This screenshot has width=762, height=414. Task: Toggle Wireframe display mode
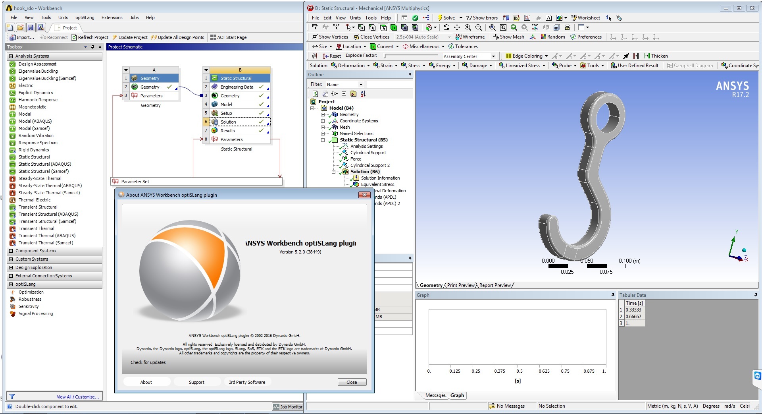tap(470, 37)
